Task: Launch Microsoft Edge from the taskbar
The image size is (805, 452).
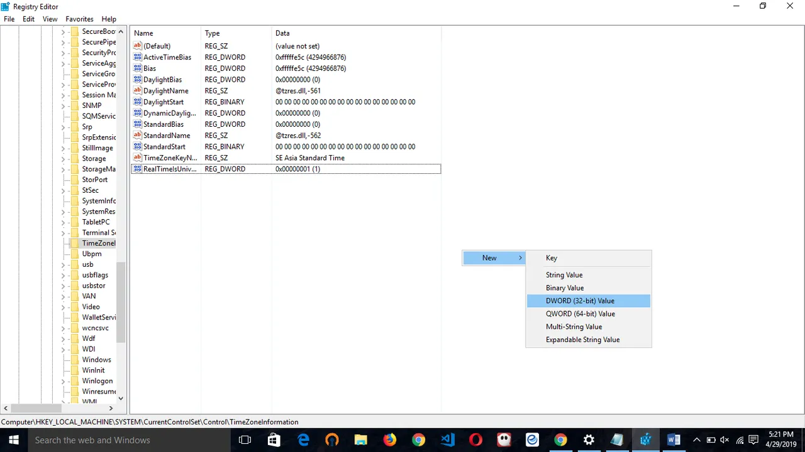Action: [303, 440]
